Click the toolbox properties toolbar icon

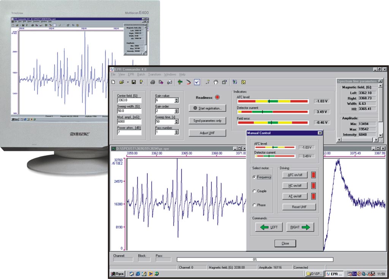pyautogui.click(x=224, y=82)
